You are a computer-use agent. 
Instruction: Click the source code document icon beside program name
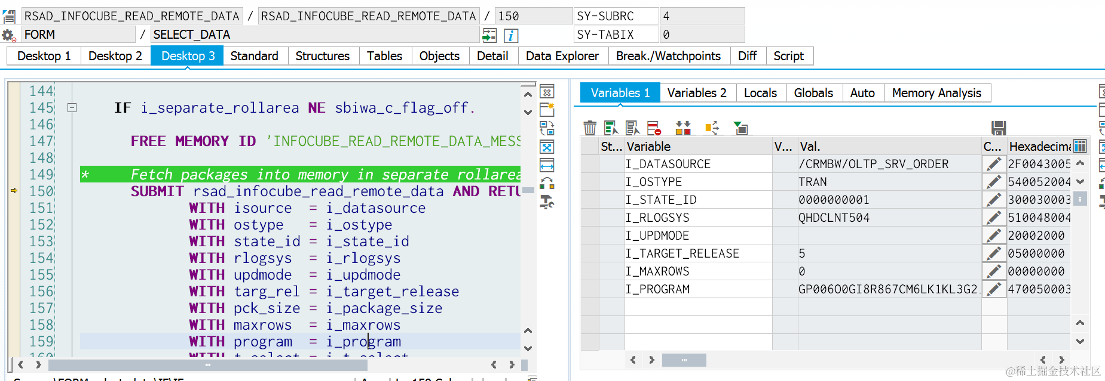coord(9,16)
